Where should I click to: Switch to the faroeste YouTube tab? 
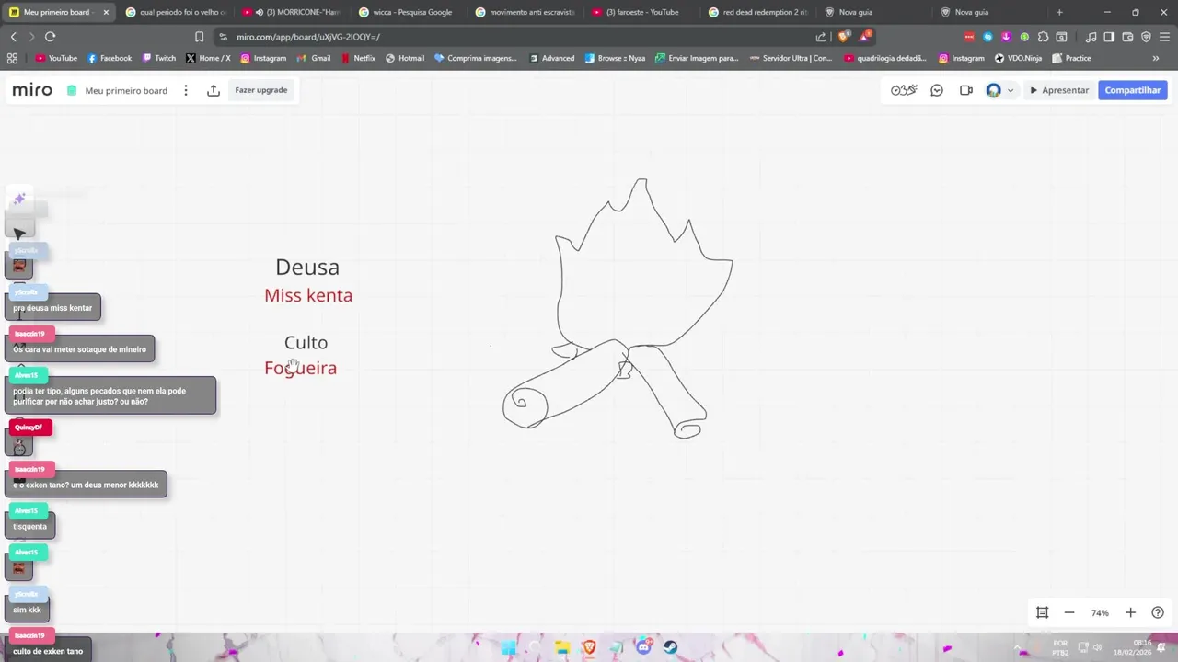pyautogui.click(x=642, y=12)
